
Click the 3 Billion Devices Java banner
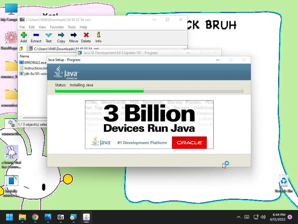click(x=149, y=125)
